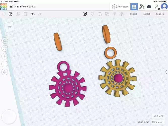Image resolution: width=168 pixels, height=126 pixels.
Task: Select the 3D design grid view button
Action: point(134,7)
